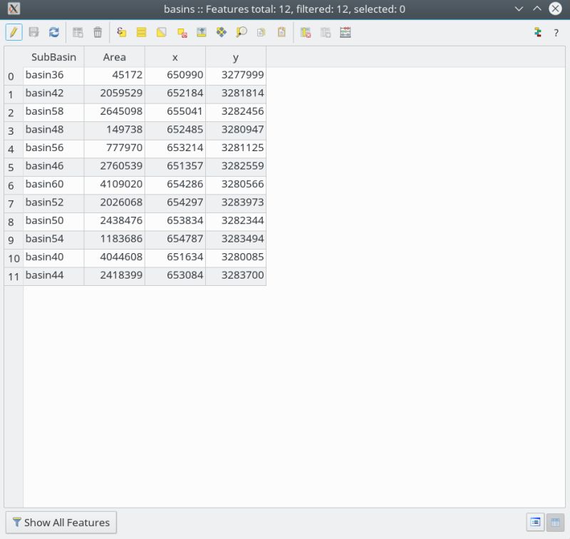Open the Show All Features filter menu
The image size is (570, 539).
click(61, 522)
